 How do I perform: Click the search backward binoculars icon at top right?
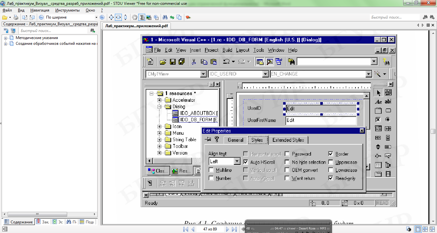(425, 17)
